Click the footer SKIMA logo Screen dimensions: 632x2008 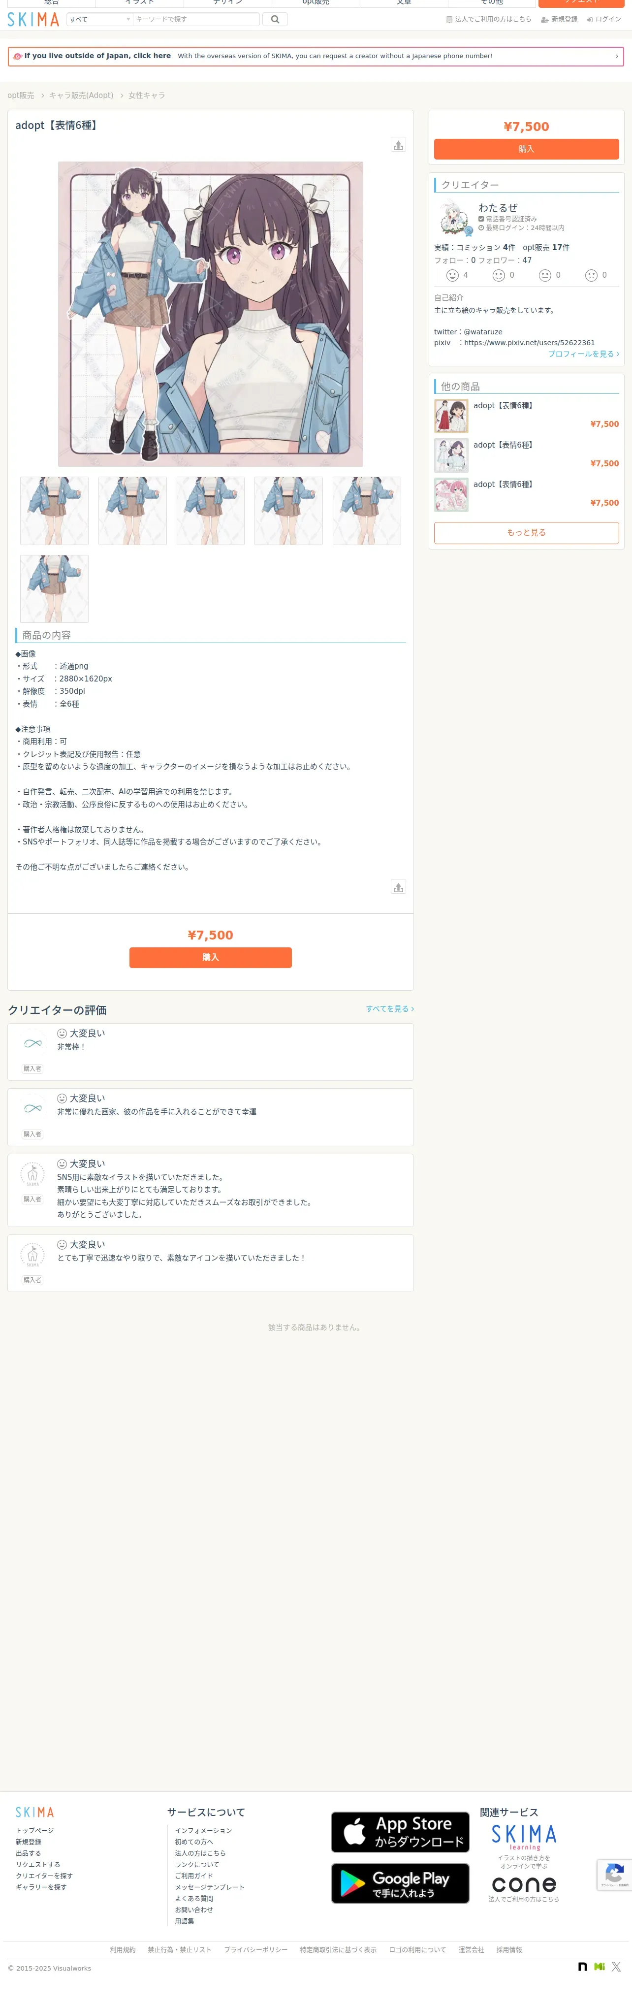tap(35, 1813)
